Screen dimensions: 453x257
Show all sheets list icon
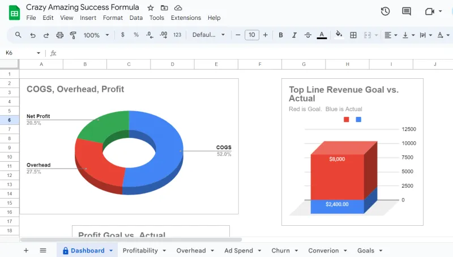point(43,250)
